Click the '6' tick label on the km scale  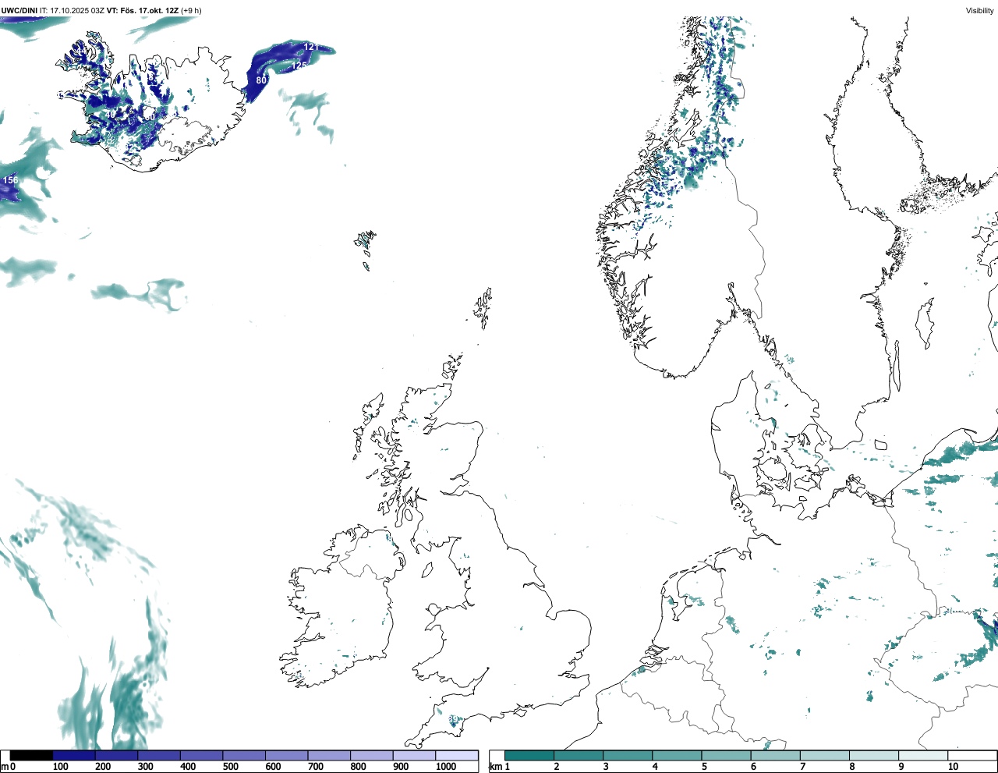753,767
